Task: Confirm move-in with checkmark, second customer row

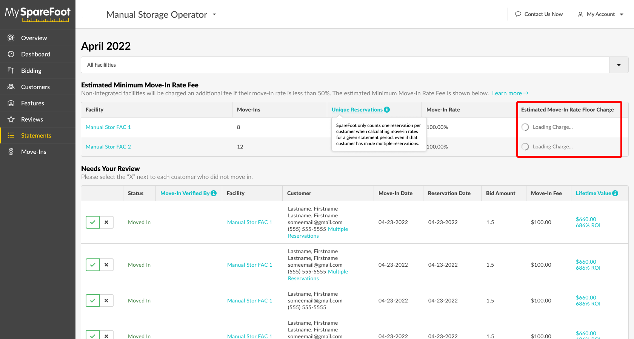Action: [x=93, y=265]
